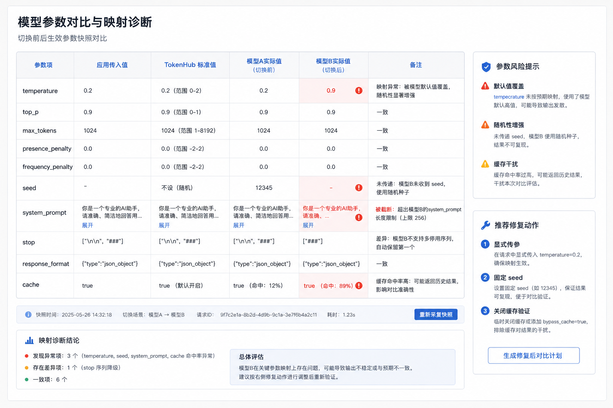Click the request ID 9f7c2e1a-8b2d-4d9b-9c1a-3e7f6b4a2c11

pyautogui.click(x=269, y=315)
